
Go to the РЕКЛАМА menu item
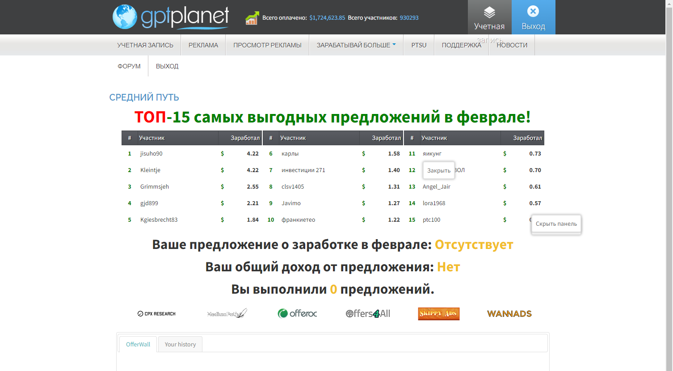pos(203,45)
